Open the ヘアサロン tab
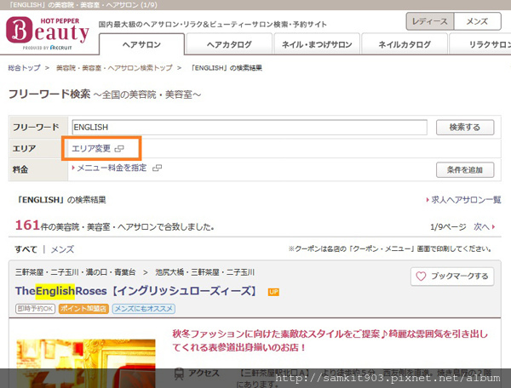Viewport: 511px width, 388px height. pyautogui.click(x=141, y=44)
